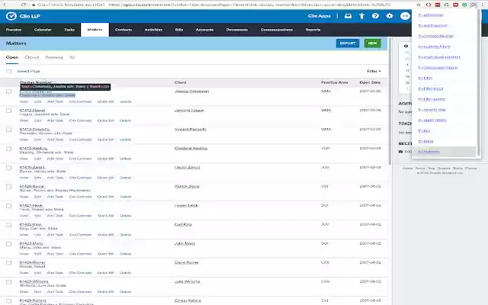Sort by Display Number column header

(x=36, y=82)
